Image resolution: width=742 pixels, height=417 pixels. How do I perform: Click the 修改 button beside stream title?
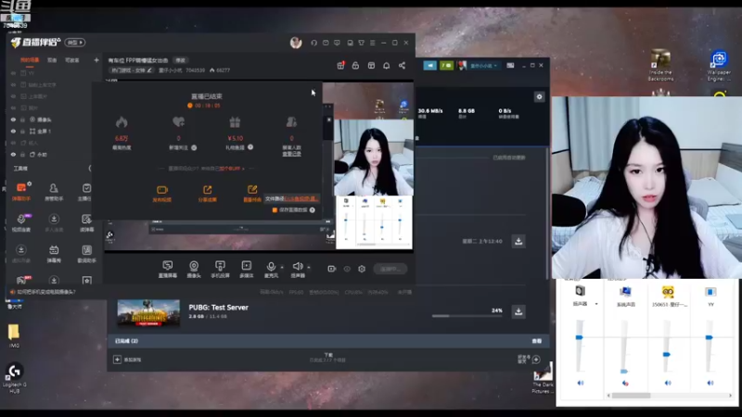pos(180,60)
